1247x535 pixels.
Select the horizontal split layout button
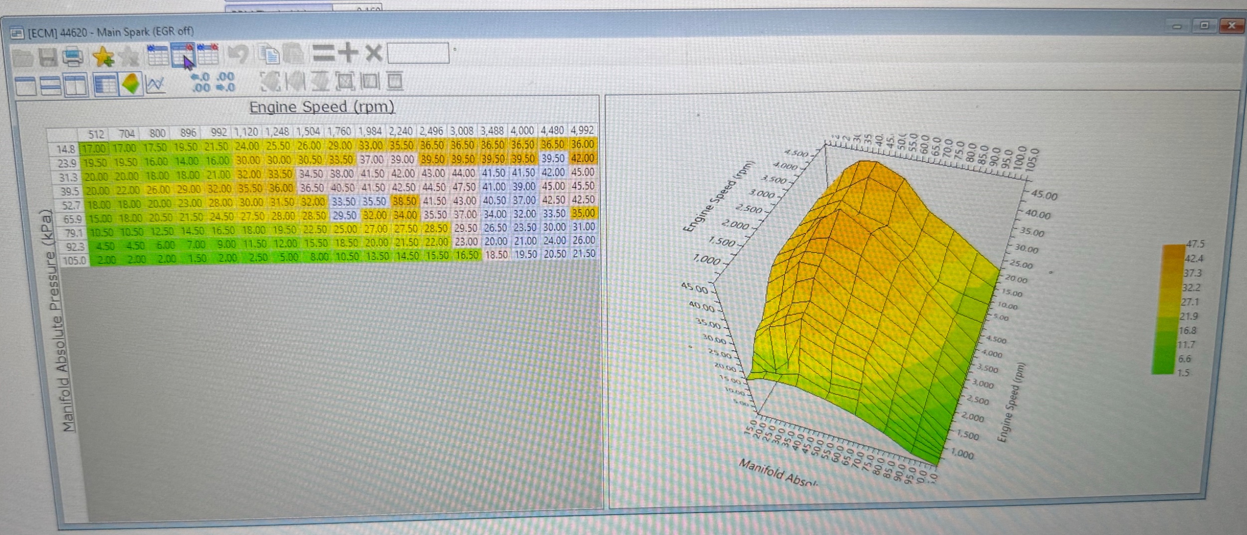point(50,85)
